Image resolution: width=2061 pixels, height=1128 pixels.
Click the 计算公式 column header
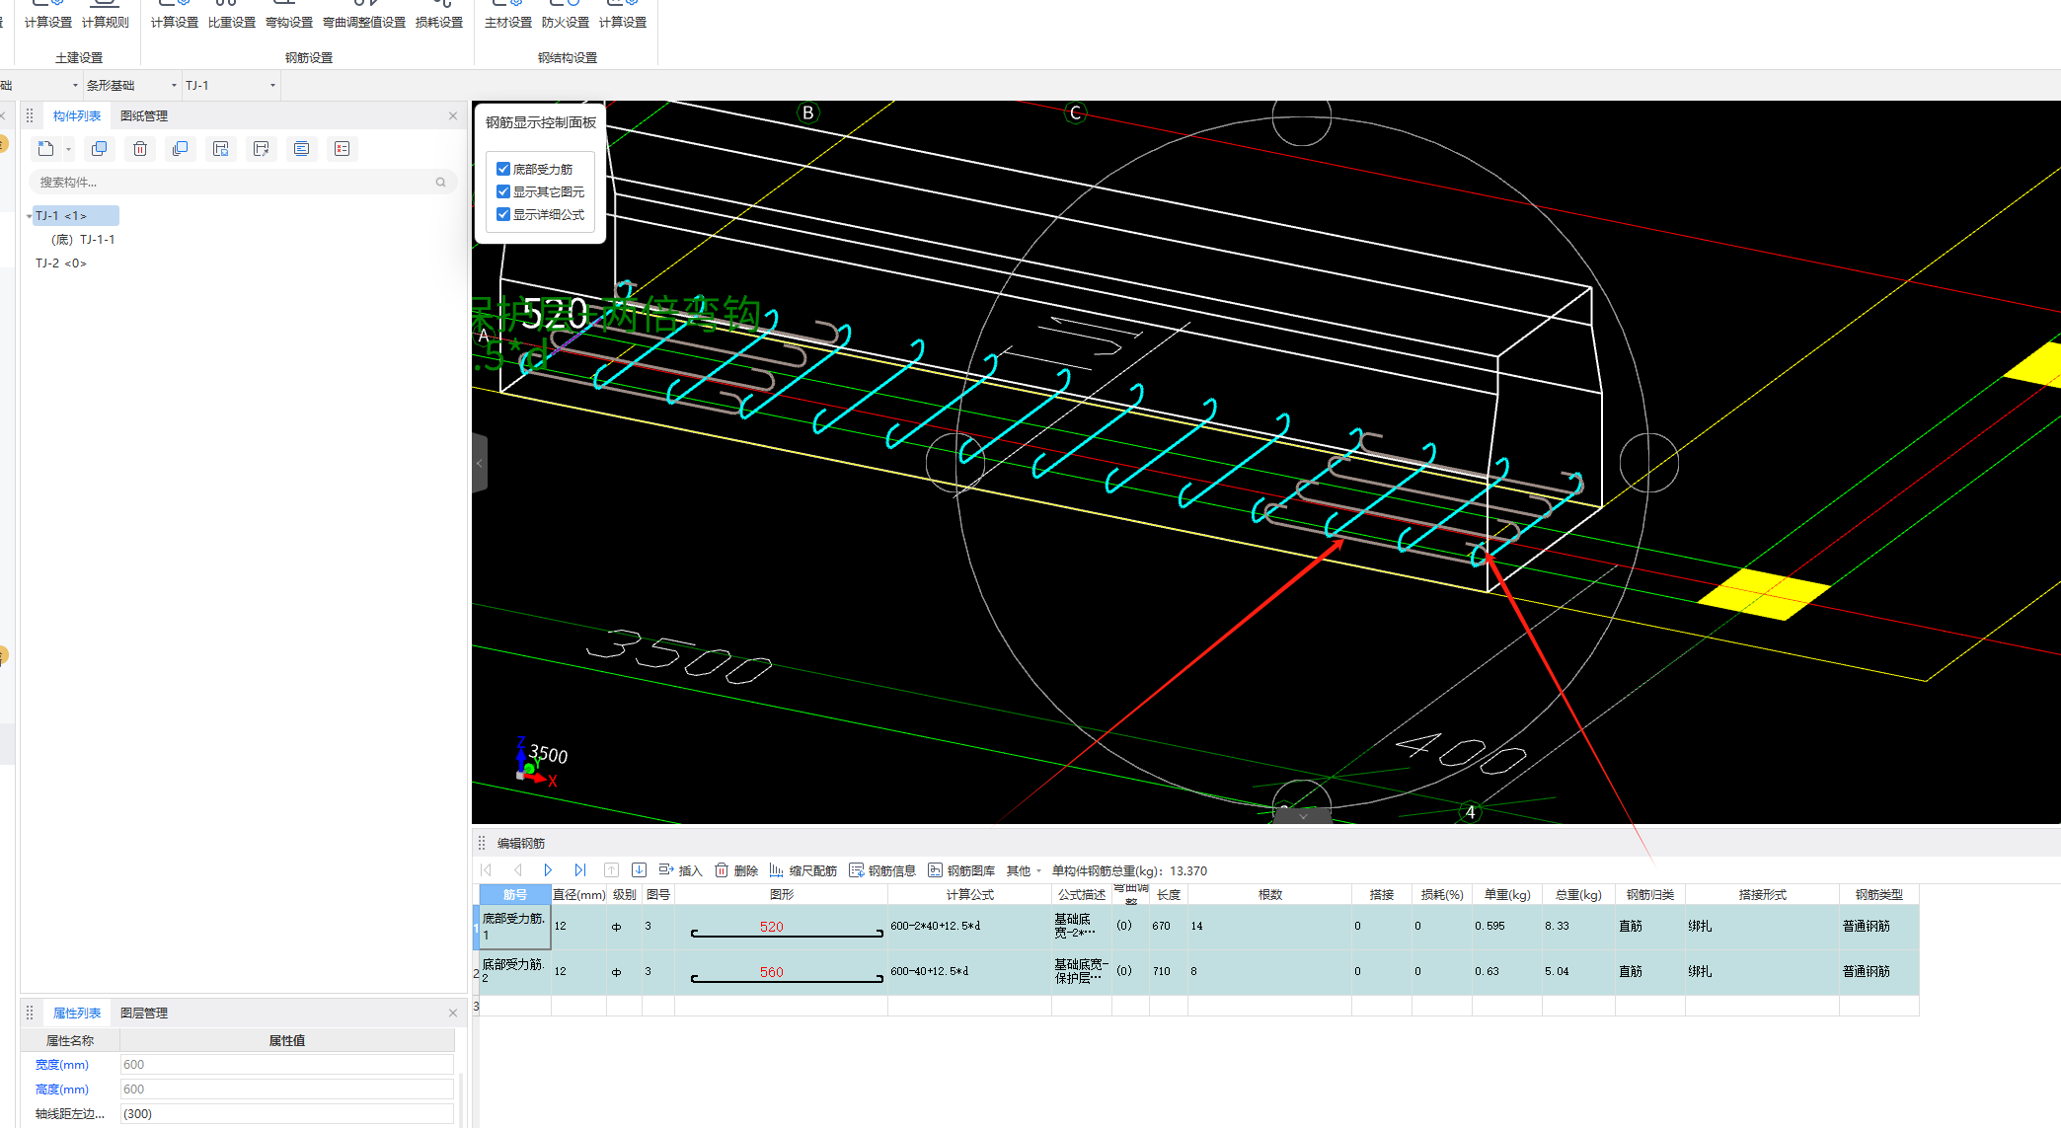pyautogui.click(x=969, y=895)
